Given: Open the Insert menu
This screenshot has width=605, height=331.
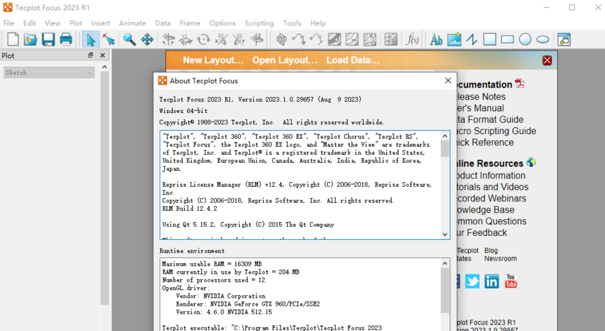Looking at the screenshot, I should coord(100,23).
